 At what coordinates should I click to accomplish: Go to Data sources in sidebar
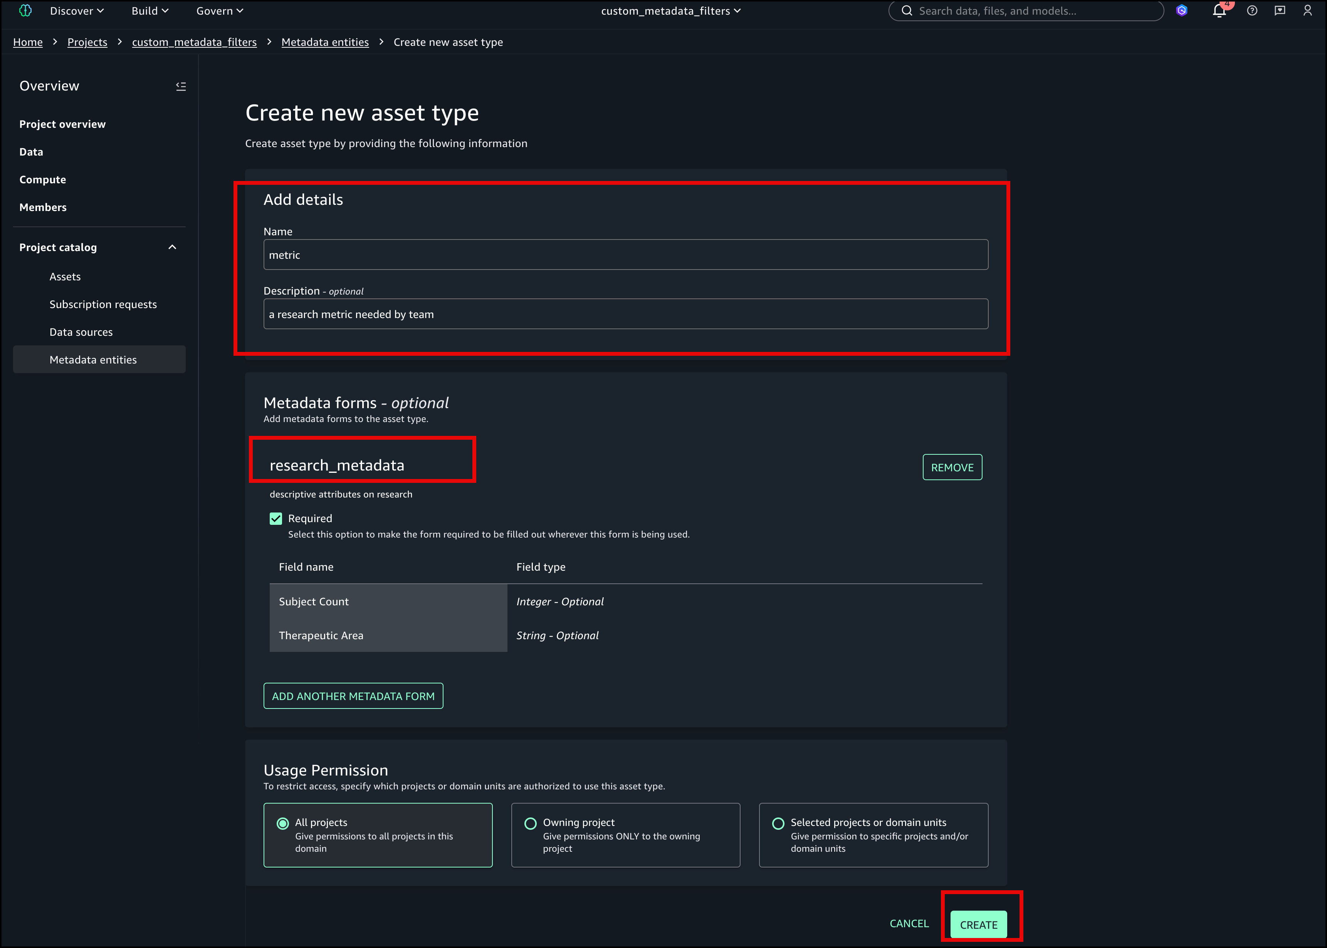[81, 332]
